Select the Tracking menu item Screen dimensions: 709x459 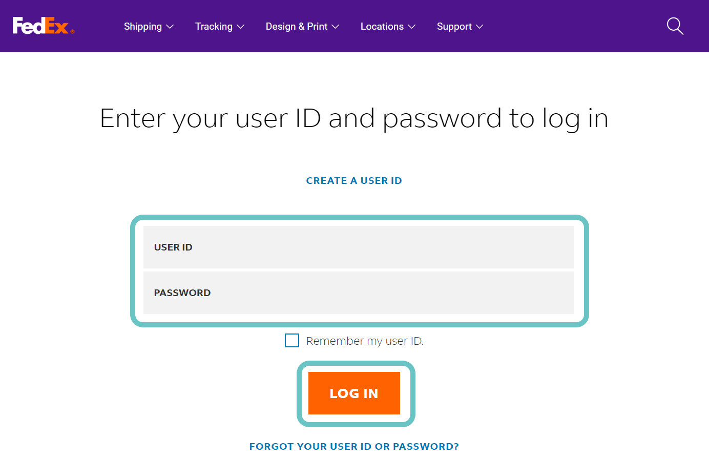[214, 26]
